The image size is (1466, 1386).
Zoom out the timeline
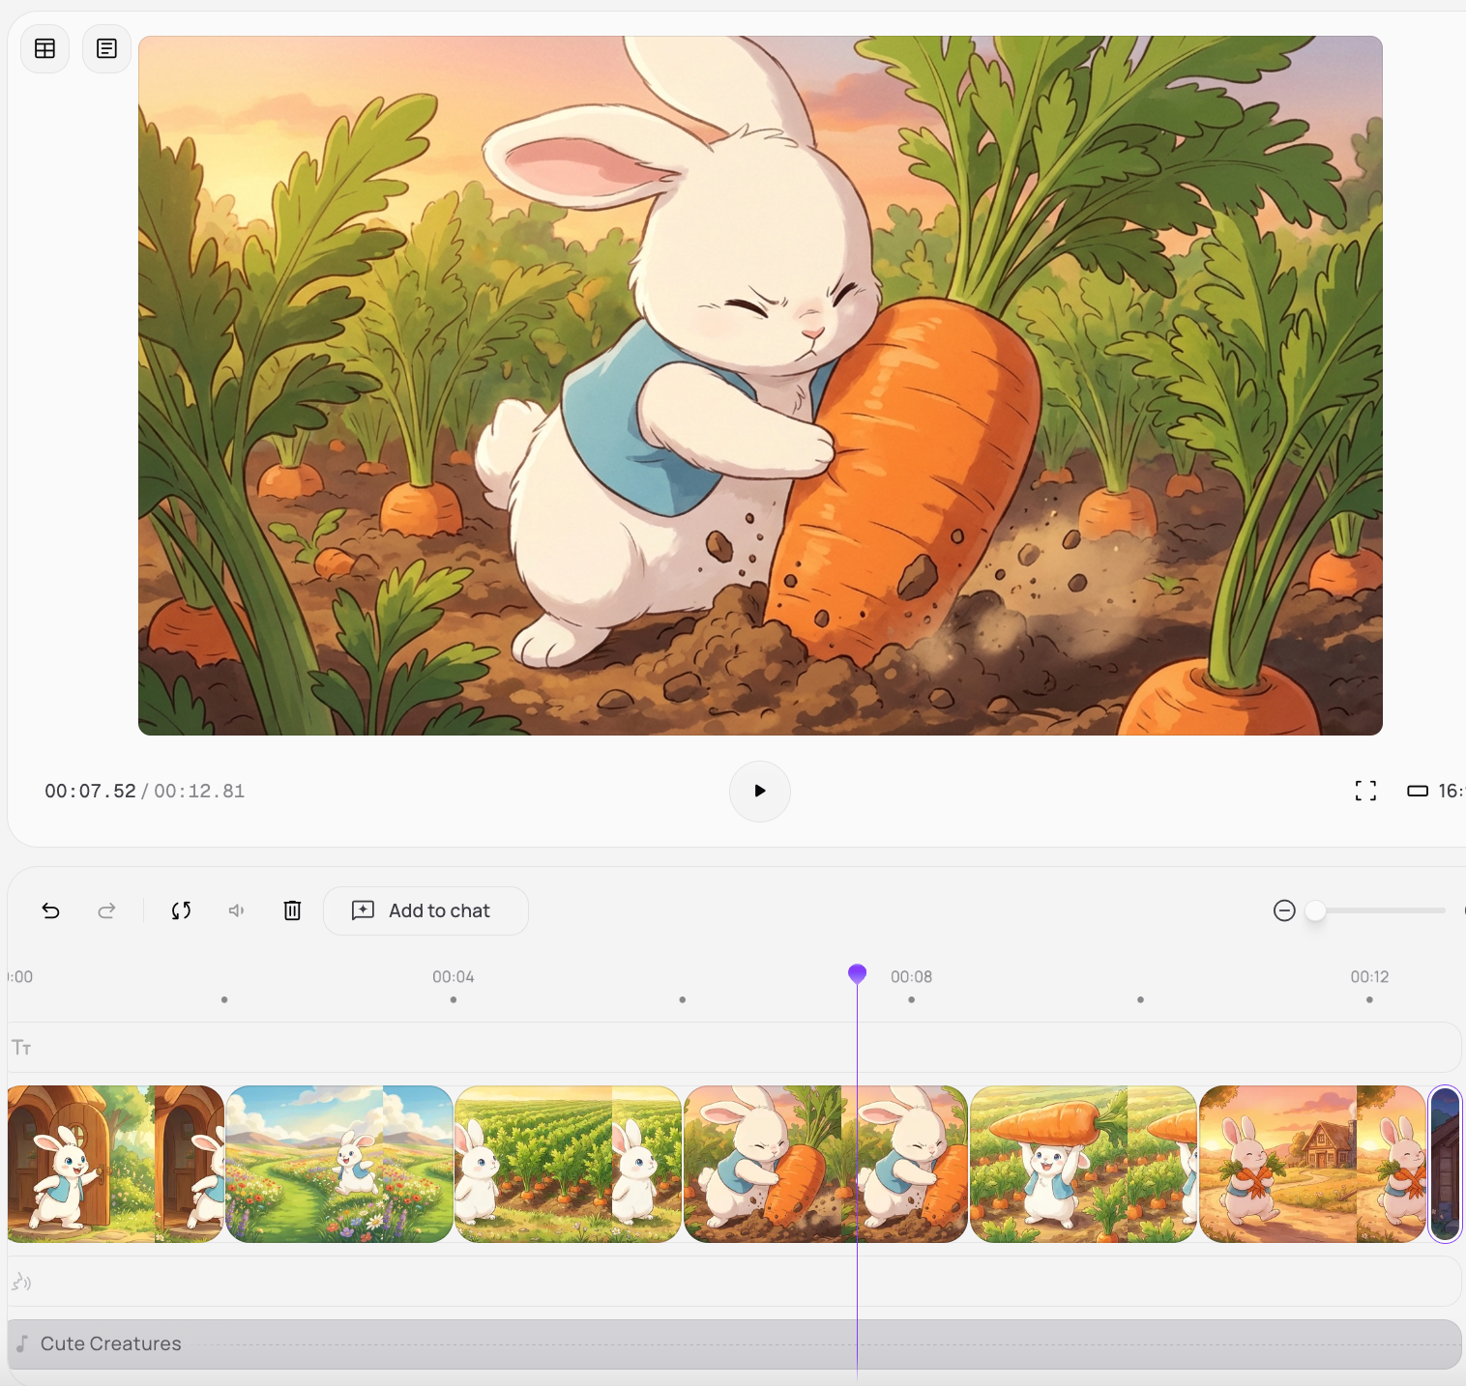[x=1284, y=910]
